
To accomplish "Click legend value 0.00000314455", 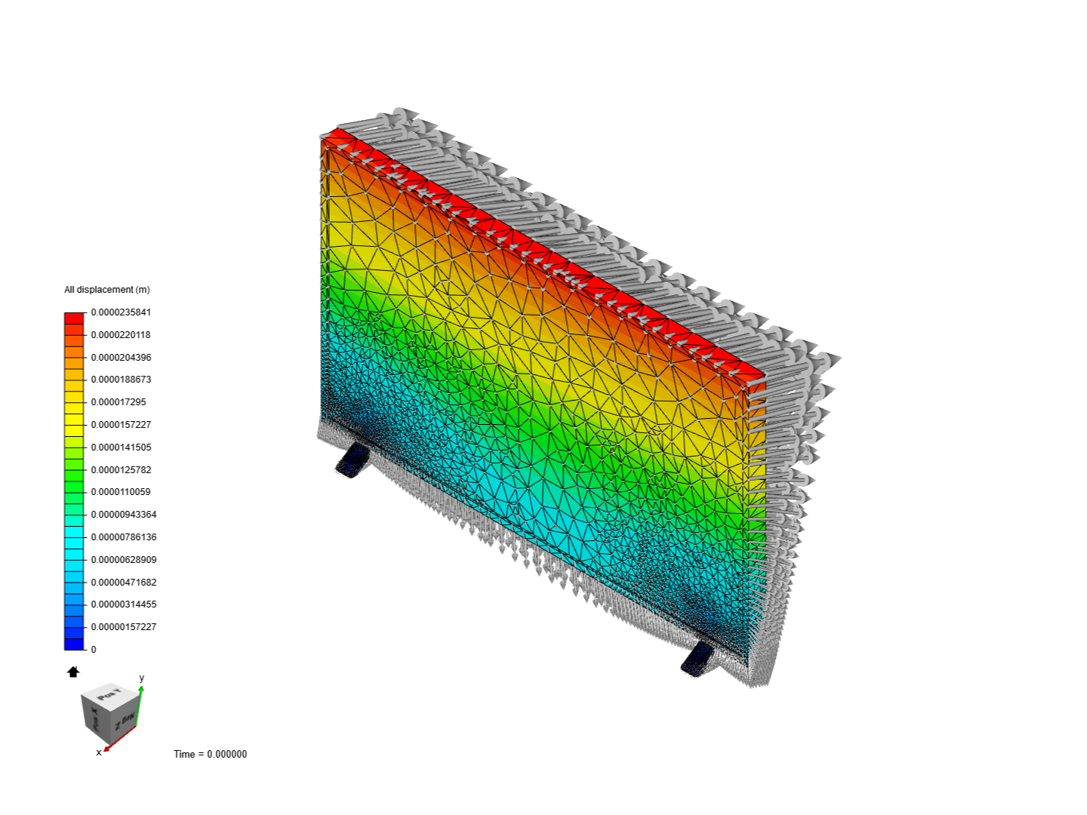I will (x=124, y=604).
